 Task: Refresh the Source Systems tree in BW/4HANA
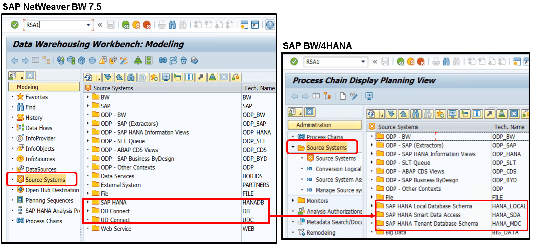[x=371, y=114]
